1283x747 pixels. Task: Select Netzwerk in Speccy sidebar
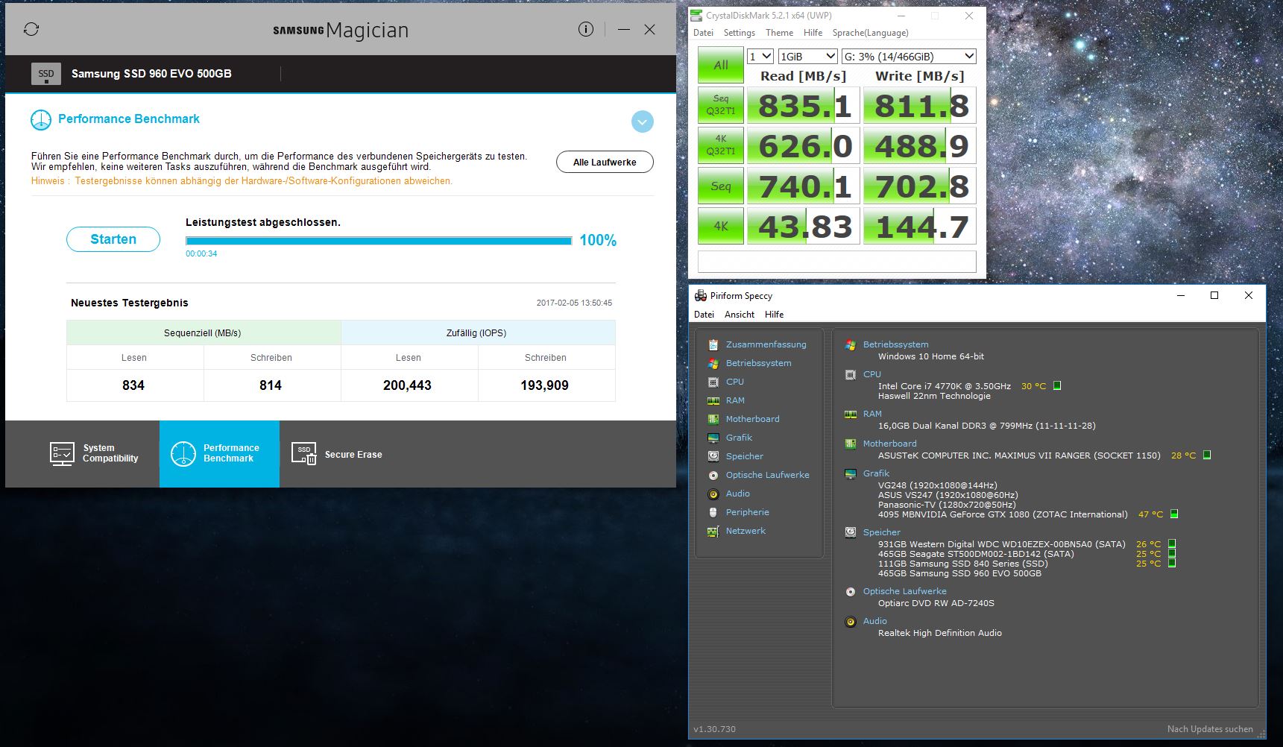[x=745, y=531]
